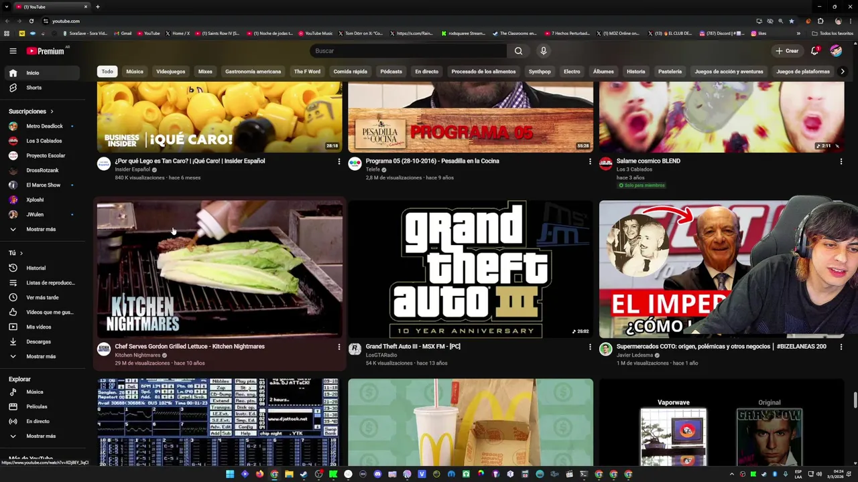Open the Tú section chevron
This screenshot has height=482, width=858.
21,253
